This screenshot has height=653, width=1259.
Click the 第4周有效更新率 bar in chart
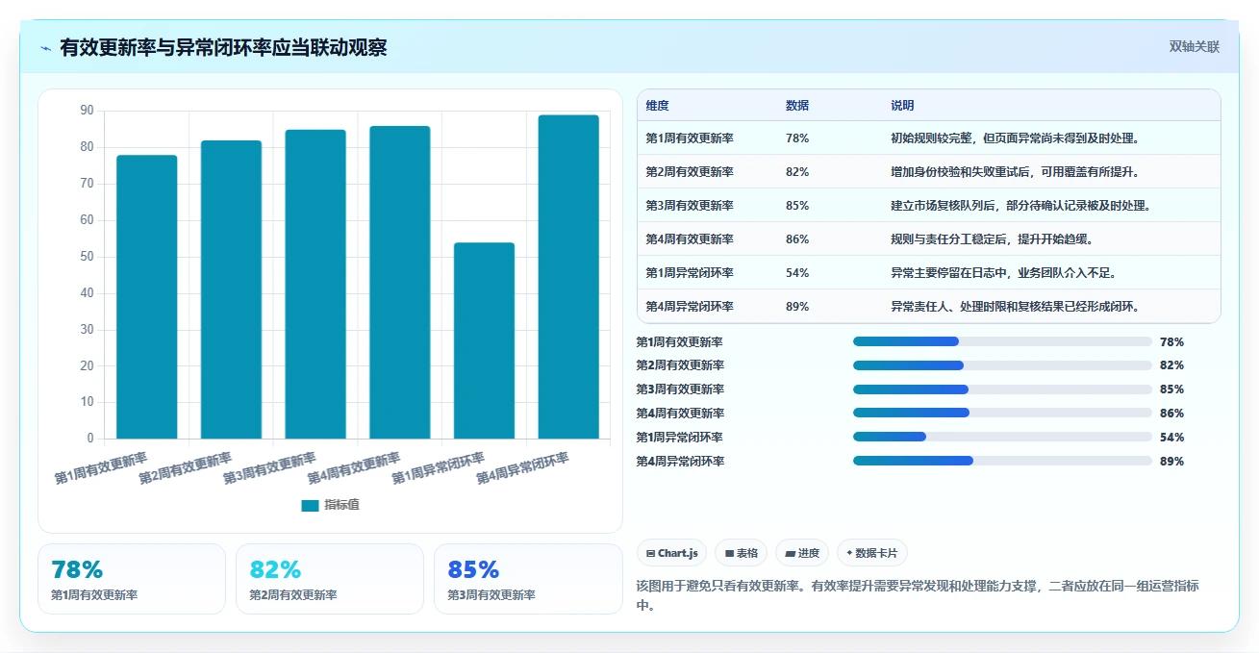400,283
